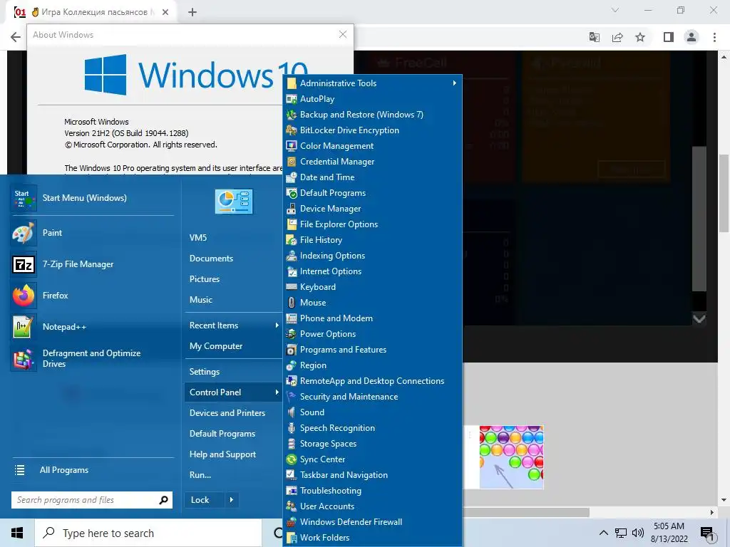Screen dimensions: 730x547
Task: Expand the Administrative Tools submenu
Action: pos(372,83)
